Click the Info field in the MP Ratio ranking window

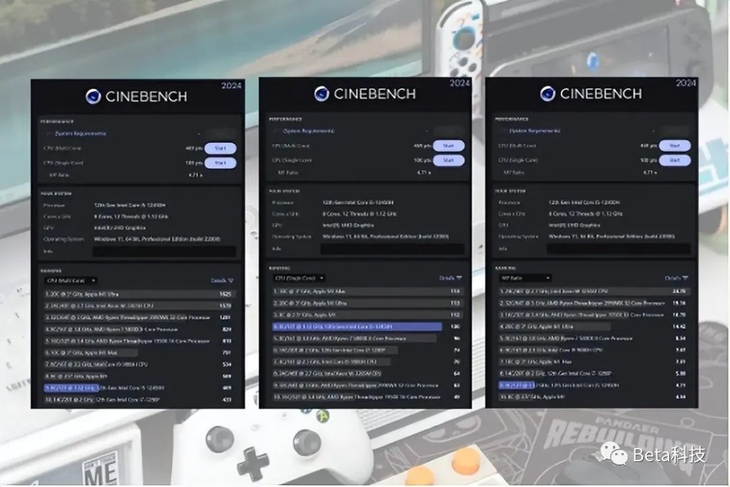pyautogui.click(x=618, y=249)
